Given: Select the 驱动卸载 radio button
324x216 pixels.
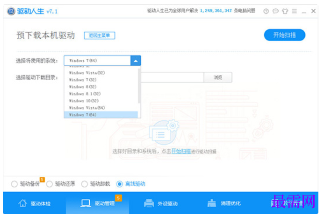Looking at the screenshot, I should (x=84, y=184).
